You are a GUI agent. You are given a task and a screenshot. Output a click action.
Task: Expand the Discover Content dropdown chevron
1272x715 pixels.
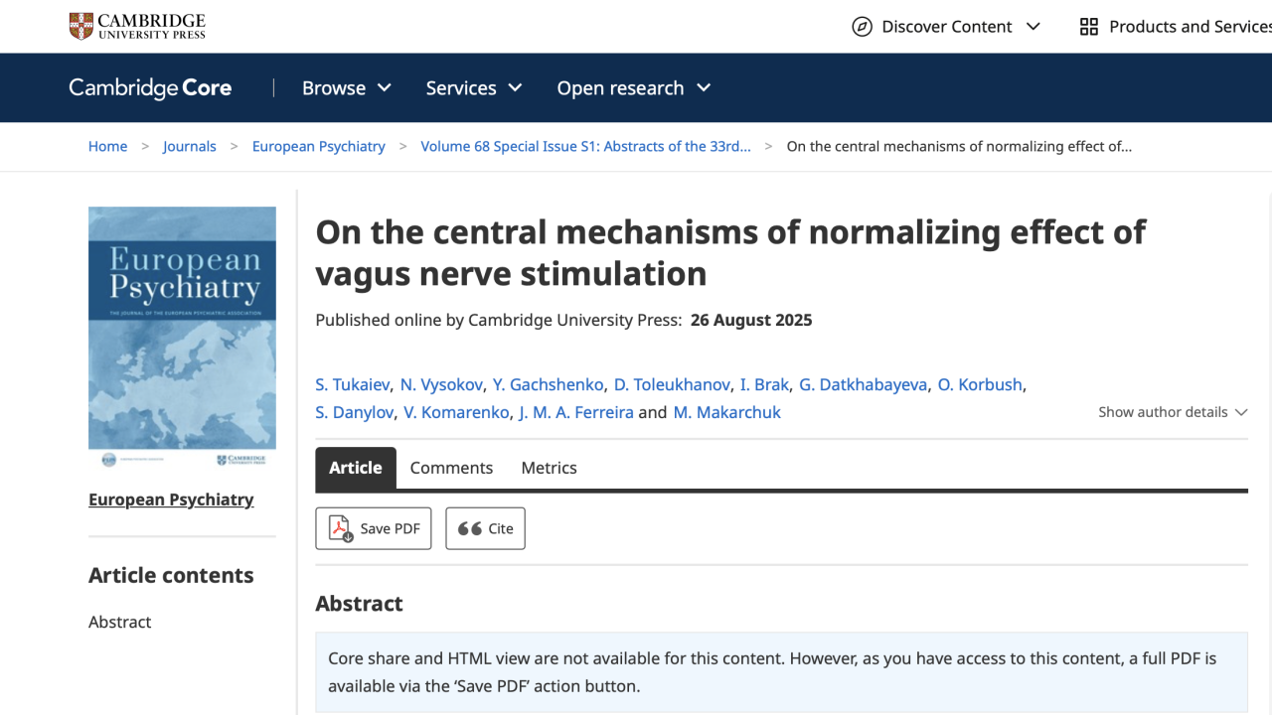[x=1033, y=27]
